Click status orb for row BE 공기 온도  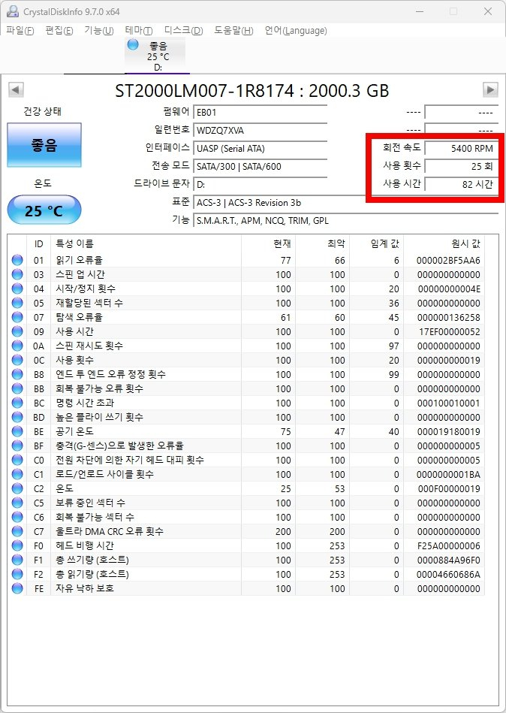[17, 431]
